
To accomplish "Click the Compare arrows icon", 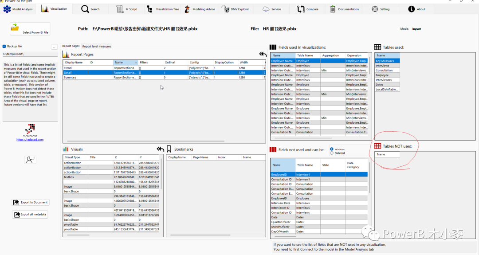I will [301, 9].
